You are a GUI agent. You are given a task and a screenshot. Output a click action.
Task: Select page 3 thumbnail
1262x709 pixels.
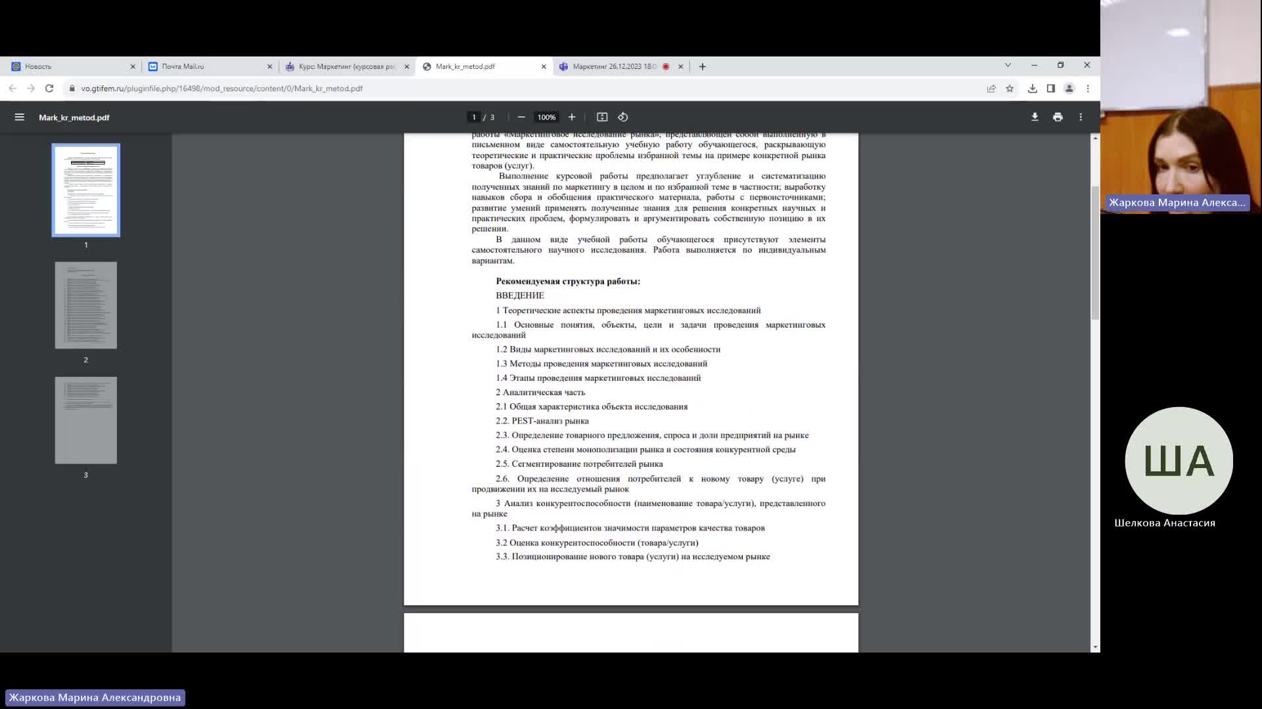click(x=86, y=420)
